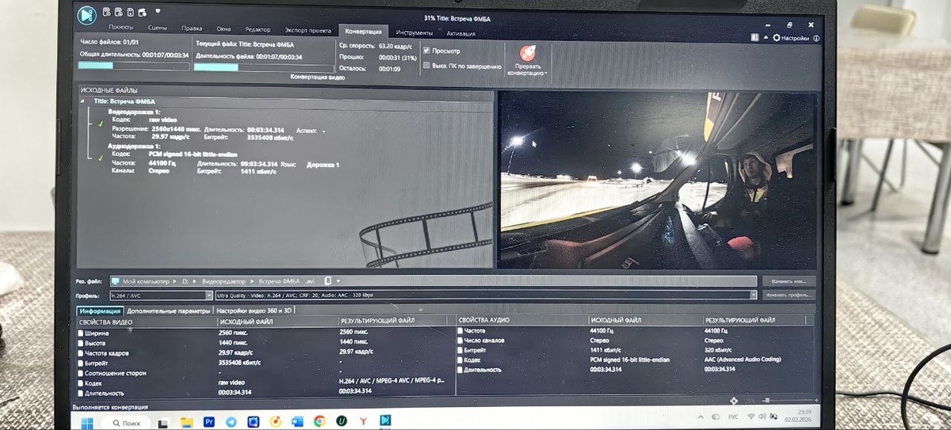Open Yandex Browser from the taskbar

click(363, 421)
